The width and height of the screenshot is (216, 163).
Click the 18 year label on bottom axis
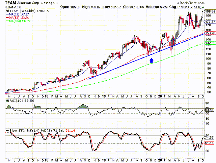pos(47,160)
